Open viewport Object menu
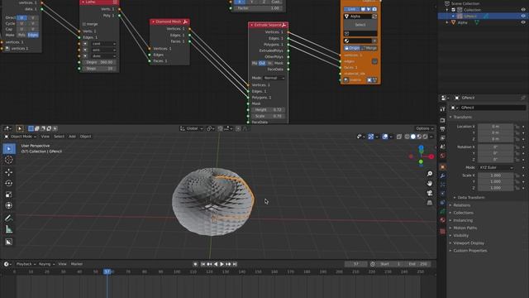 pyautogui.click(x=85, y=137)
